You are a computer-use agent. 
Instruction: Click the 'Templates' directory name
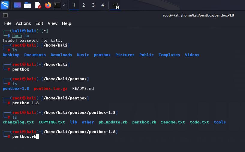tap(169, 55)
